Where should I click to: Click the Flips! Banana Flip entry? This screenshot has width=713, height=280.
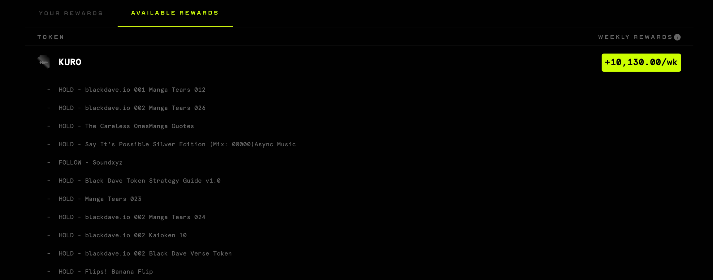click(x=106, y=272)
